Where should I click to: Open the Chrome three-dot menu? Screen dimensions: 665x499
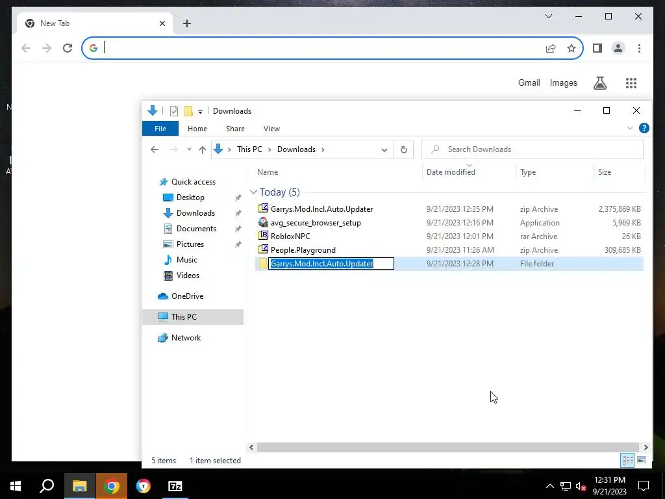pyautogui.click(x=639, y=48)
